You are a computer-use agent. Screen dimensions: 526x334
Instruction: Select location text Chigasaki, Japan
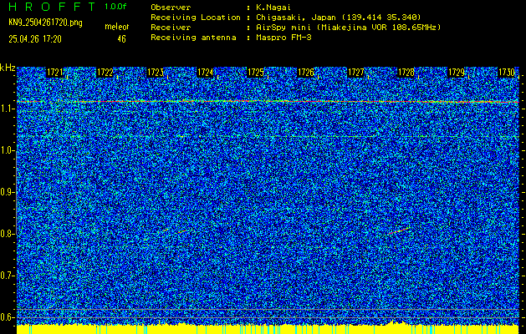296,17
